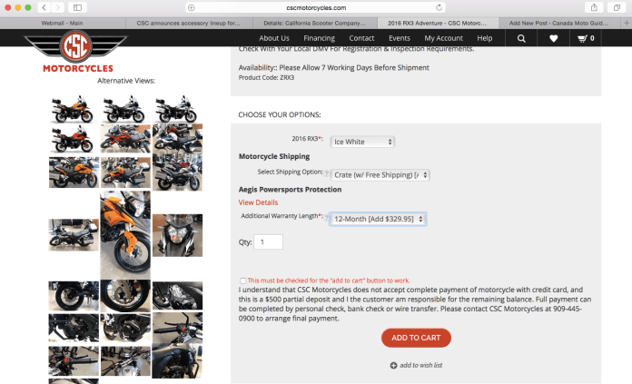The height and width of the screenshot is (384, 632).
Task: Open the My Account menu item
Action: pyautogui.click(x=443, y=38)
